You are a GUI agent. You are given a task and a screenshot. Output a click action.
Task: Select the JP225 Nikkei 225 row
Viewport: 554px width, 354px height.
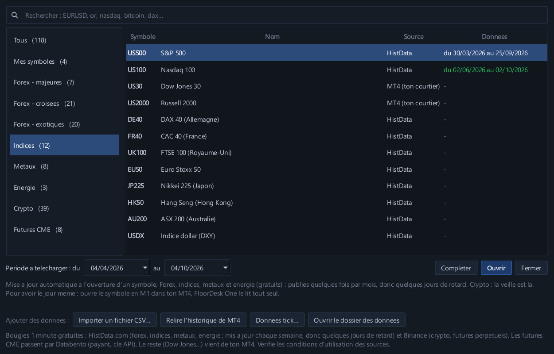click(337, 186)
